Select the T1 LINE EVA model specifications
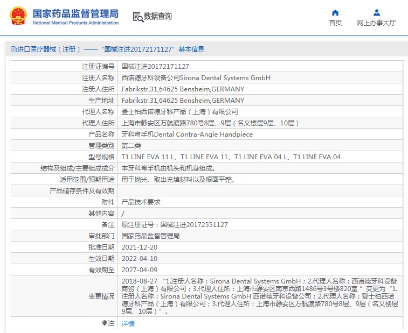The height and width of the screenshot is (333, 408). coord(231,157)
